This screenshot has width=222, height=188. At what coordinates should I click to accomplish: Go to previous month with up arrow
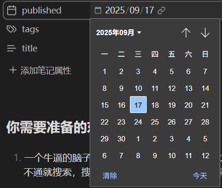pos(186,33)
